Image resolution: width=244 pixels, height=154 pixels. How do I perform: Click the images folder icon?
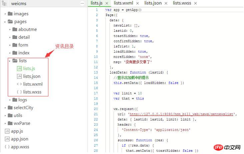pyautogui.click(x=10, y=14)
